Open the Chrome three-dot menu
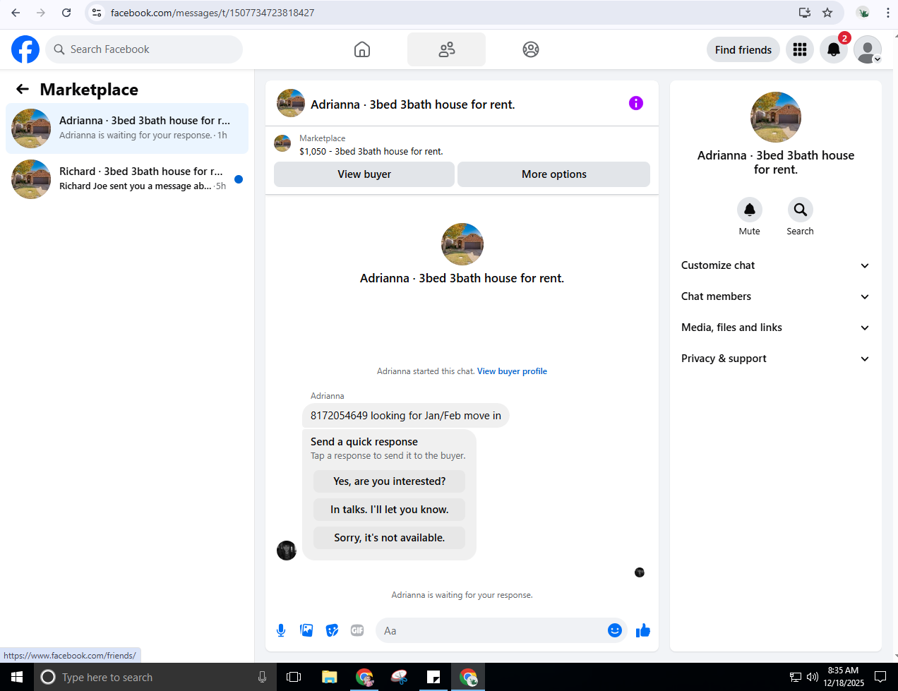The height and width of the screenshot is (691, 898). coord(887,13)
